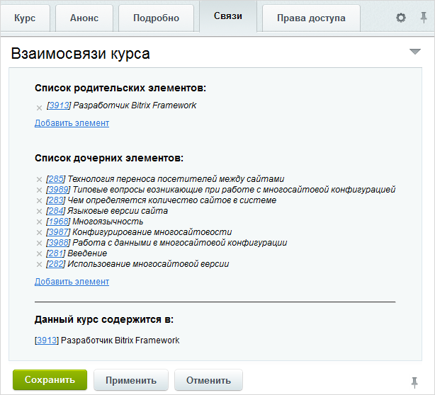Open link 3989 in child list
This screenshot has height=395, width=435.
coord(58,190)
